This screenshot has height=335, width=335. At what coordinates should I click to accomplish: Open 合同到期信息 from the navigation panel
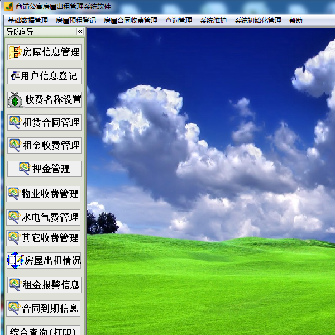(x=44, y=308)
